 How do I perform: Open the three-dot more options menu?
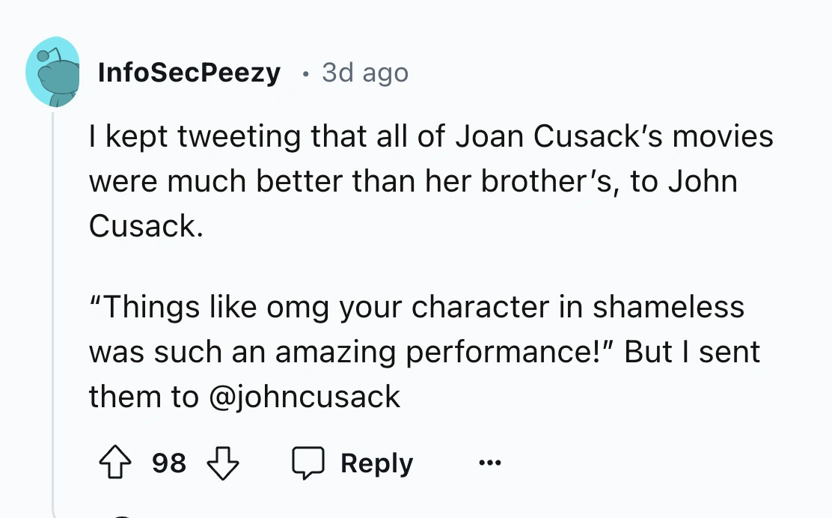pos(491,463)
